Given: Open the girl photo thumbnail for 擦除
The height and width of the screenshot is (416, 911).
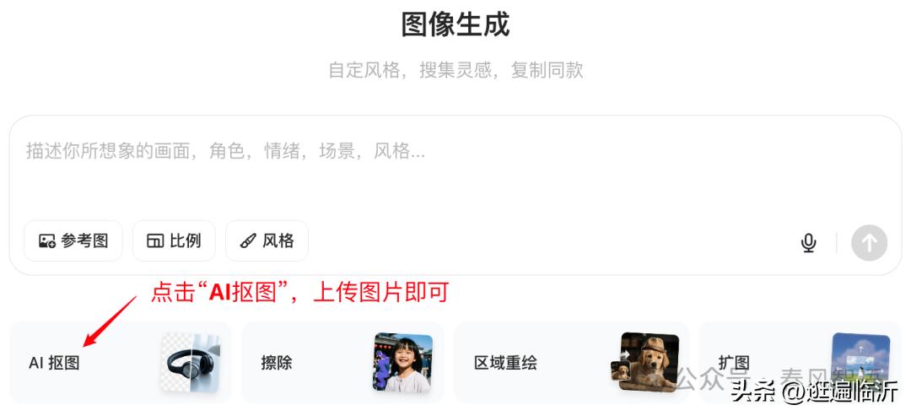Looking at the screenshot, I should pyautogui.click(x=402, y=363).
